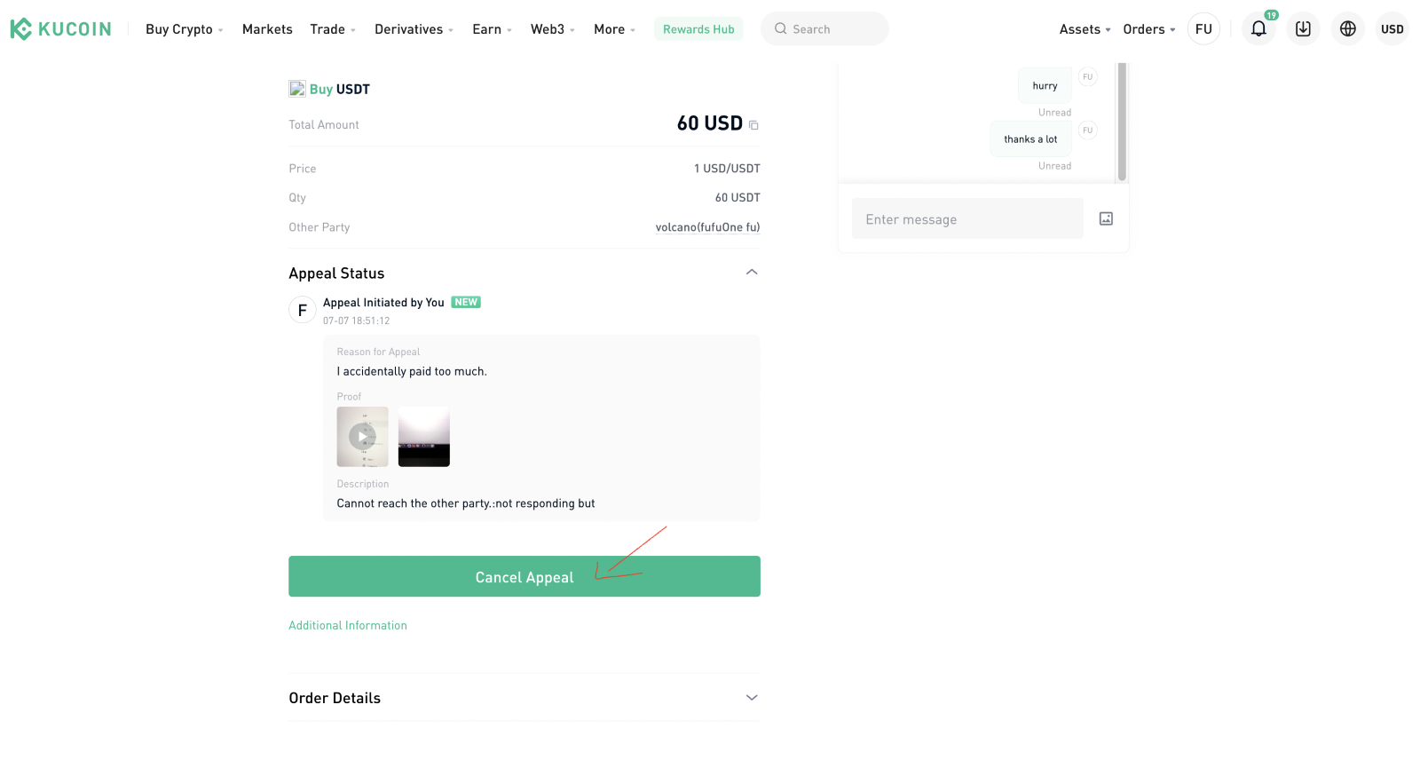The image size is (1420, 760).
Task: Click the F appeal initiator avatar
Action: [303, 310]
